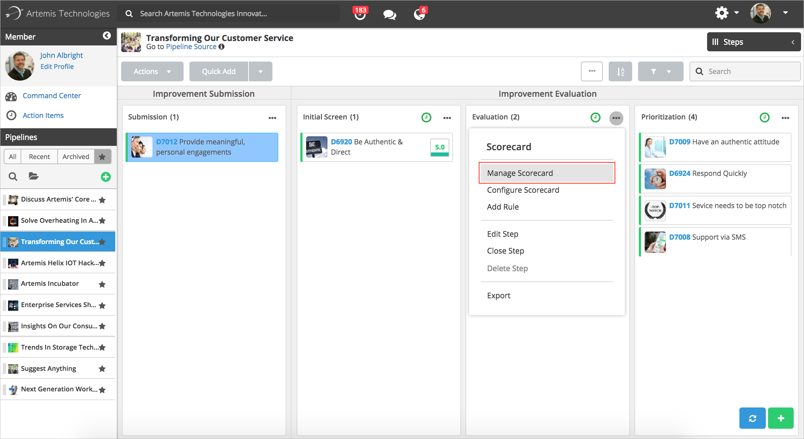This screenshot has height=439, width=804.
Task: Open the Trends In Storage Tech pipeline
Action: point(58,347)
